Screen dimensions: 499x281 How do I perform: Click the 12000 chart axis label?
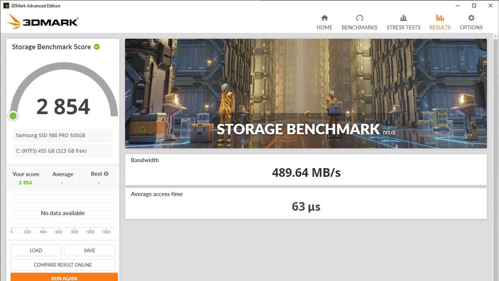click(x=106, y=232)
